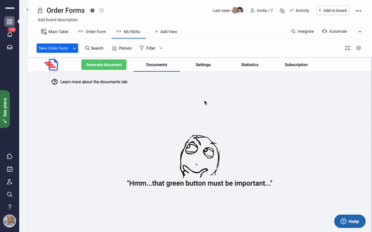Click the blue Help button
The height and width of the screenshot is (232, 372).
click(x=350, y=221)
